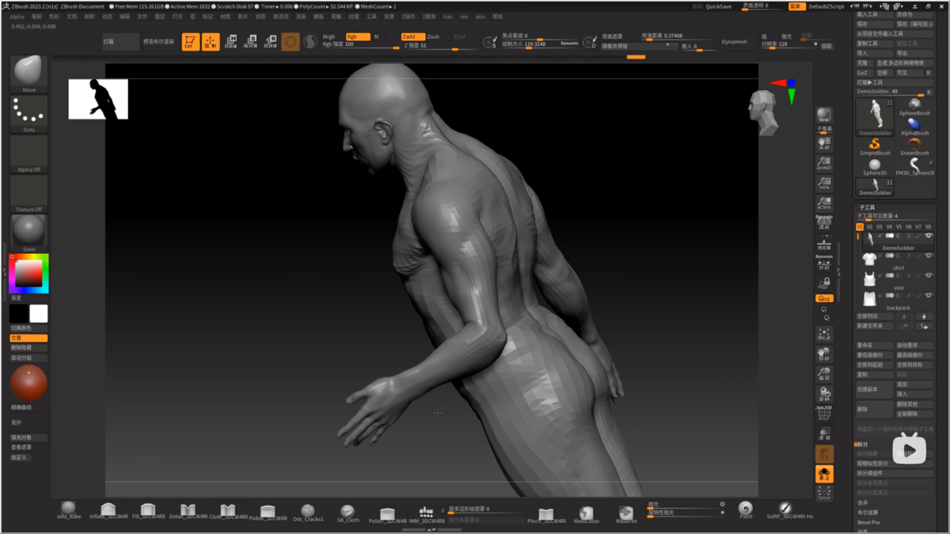Toggle visibility eye of vest subtool
The height and width of the screenshot is (534, 950).
click(928, 276)
